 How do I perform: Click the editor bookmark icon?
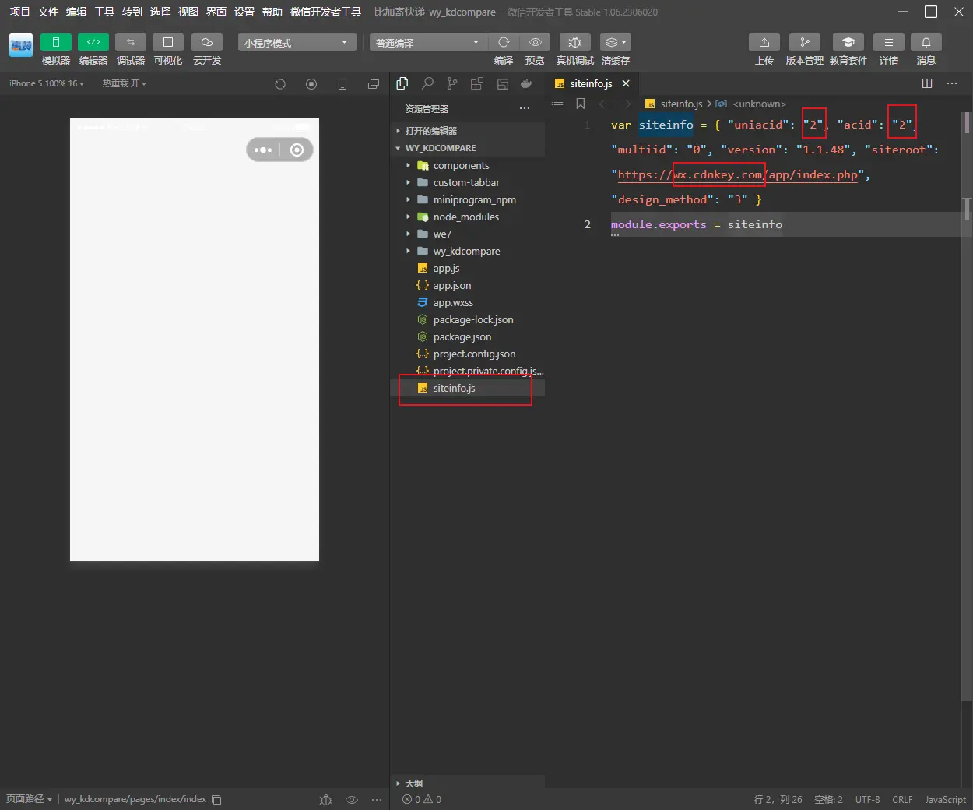pos(581,104)
